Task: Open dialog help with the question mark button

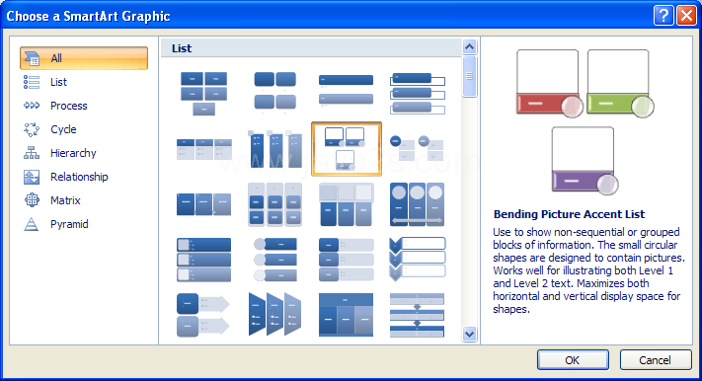Action: click(663, 16)
